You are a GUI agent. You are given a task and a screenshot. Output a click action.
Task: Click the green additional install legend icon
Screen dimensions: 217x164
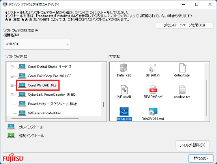11,136
